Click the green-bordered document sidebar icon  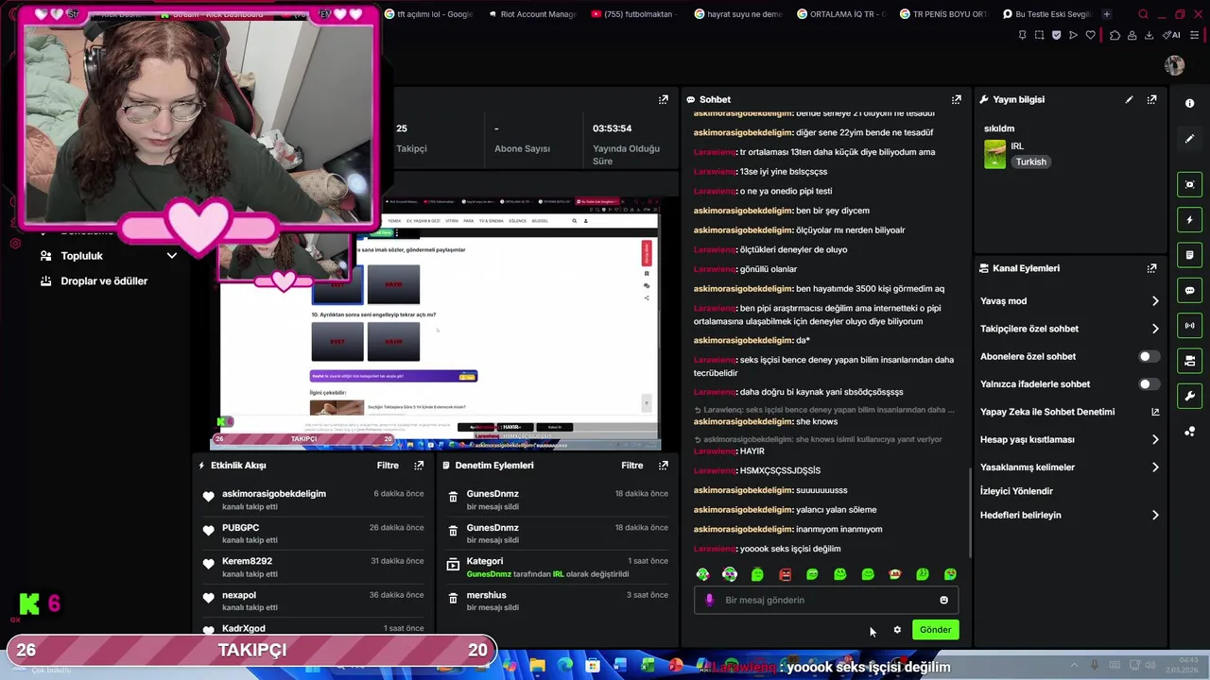1190,255
